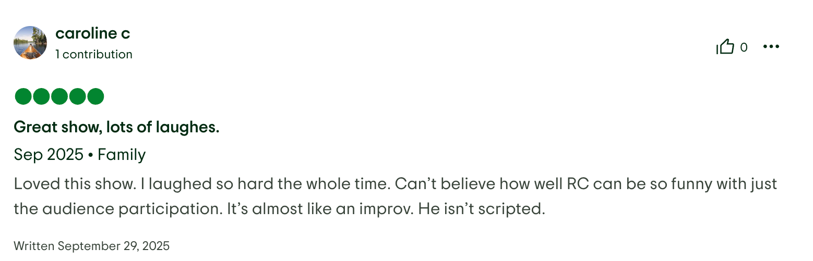This screenshot has width=813, height=261.
Task: Click the first green rating bubble
Action: tap(23, 97)
